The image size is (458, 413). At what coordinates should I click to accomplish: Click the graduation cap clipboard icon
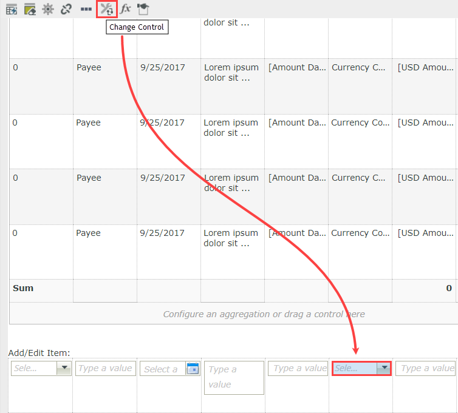tap(143, 9)
